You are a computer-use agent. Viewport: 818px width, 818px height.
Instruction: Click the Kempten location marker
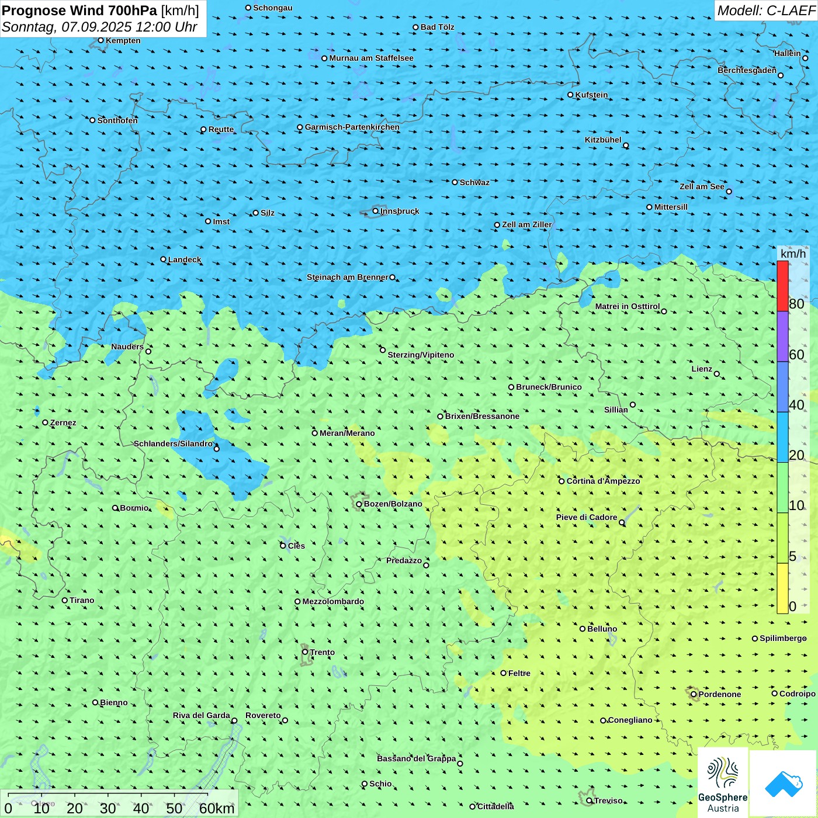pos(100,40)
